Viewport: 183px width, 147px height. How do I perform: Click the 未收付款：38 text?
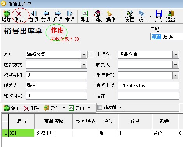point(65,39)
